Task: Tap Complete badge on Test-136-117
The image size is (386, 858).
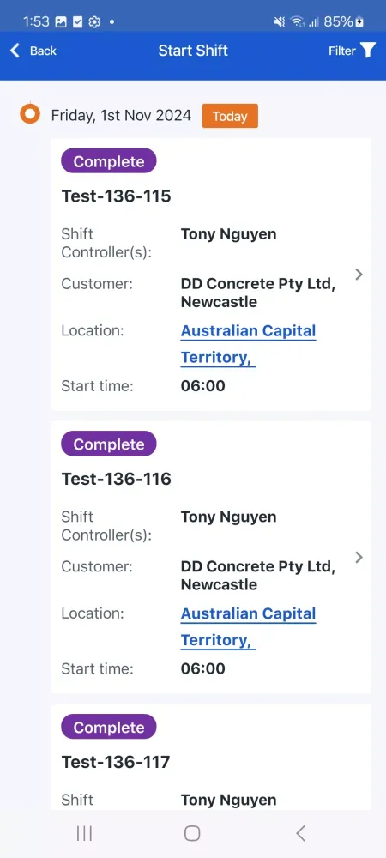Action: coord(109,728)
